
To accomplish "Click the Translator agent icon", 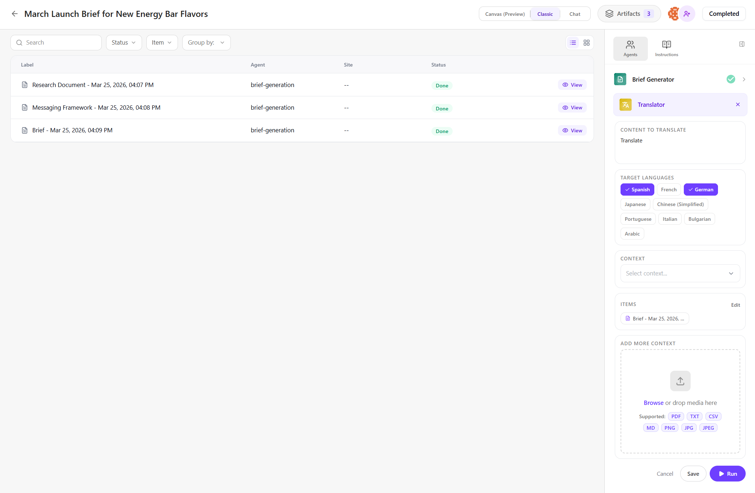I will 625,105.
